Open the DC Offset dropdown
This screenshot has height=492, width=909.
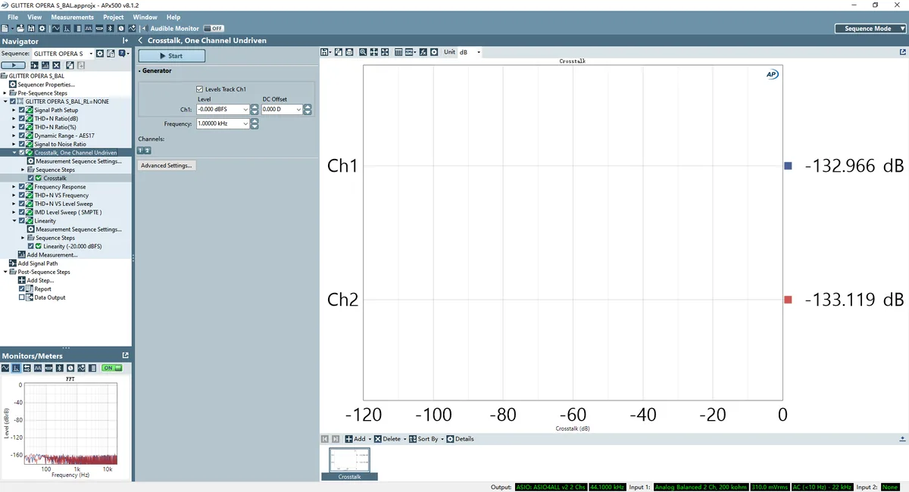coord(299,110)
